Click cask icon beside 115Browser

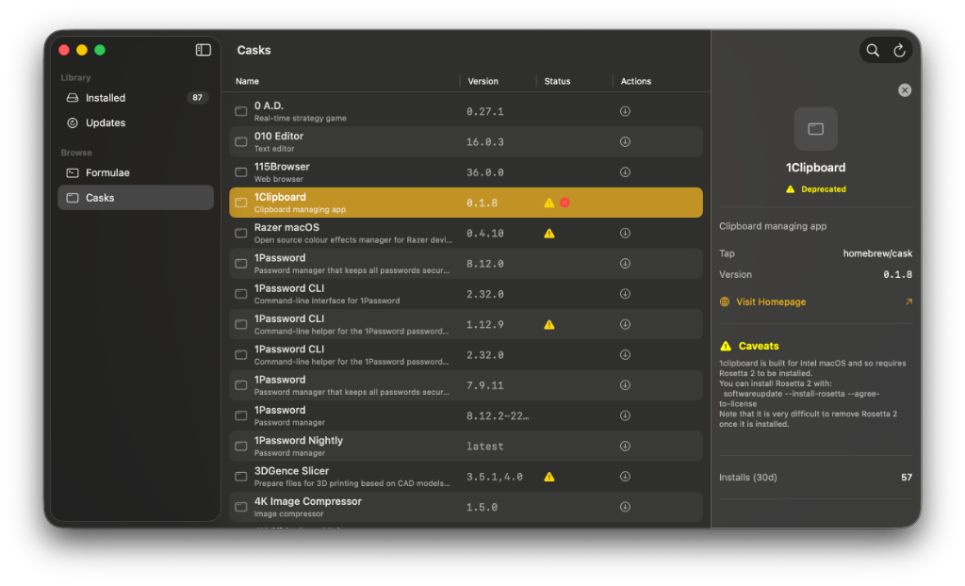tap(240, 172)
